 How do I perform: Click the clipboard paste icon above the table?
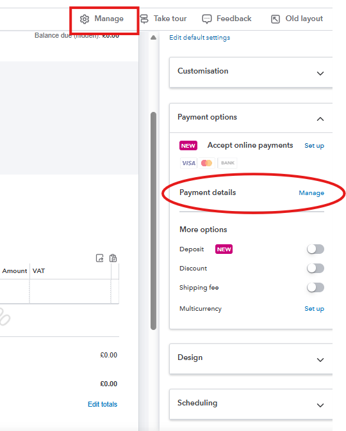pyautogui.click(x=113, y=258)
